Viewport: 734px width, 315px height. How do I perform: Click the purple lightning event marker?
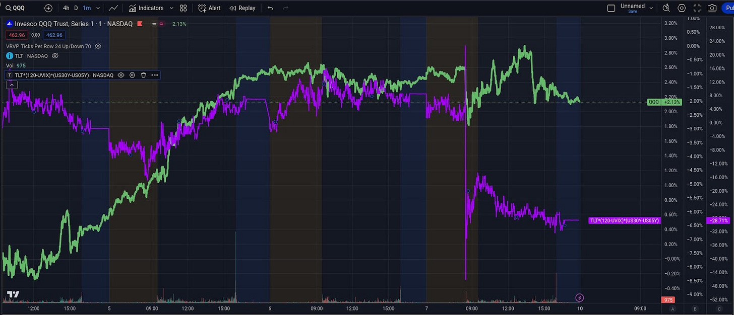(x=579, y=298)
